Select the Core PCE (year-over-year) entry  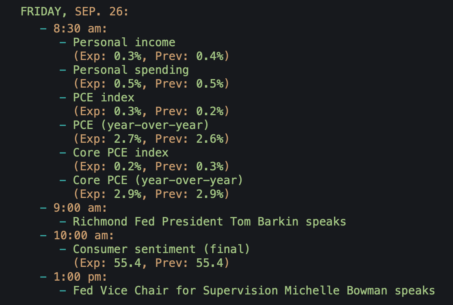click(158, 180)
